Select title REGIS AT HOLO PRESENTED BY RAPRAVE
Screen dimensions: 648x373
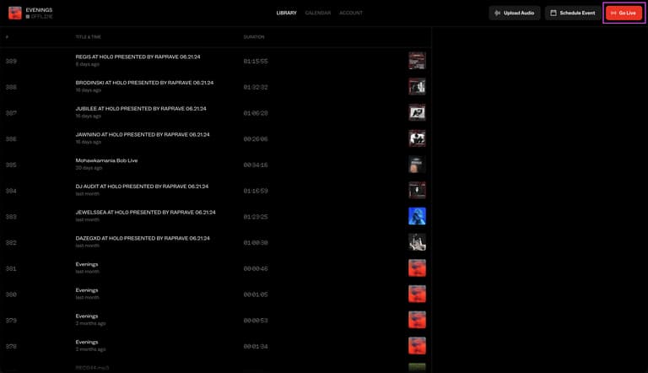pyautogui.click(x=138, y=57)
